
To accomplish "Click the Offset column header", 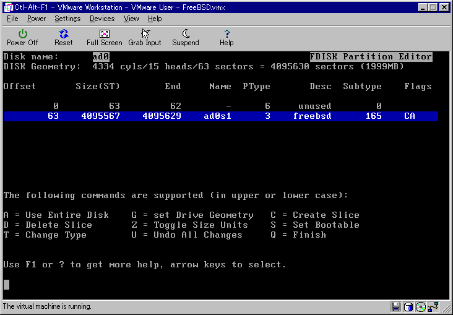I will [20, 87].
